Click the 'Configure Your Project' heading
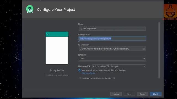Image resolution: width=177 pixels, height=99 pixels. click(56, 10)
